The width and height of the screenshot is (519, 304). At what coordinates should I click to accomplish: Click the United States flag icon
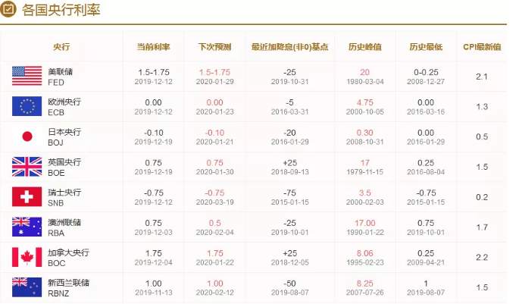click(x=27, y=76)
